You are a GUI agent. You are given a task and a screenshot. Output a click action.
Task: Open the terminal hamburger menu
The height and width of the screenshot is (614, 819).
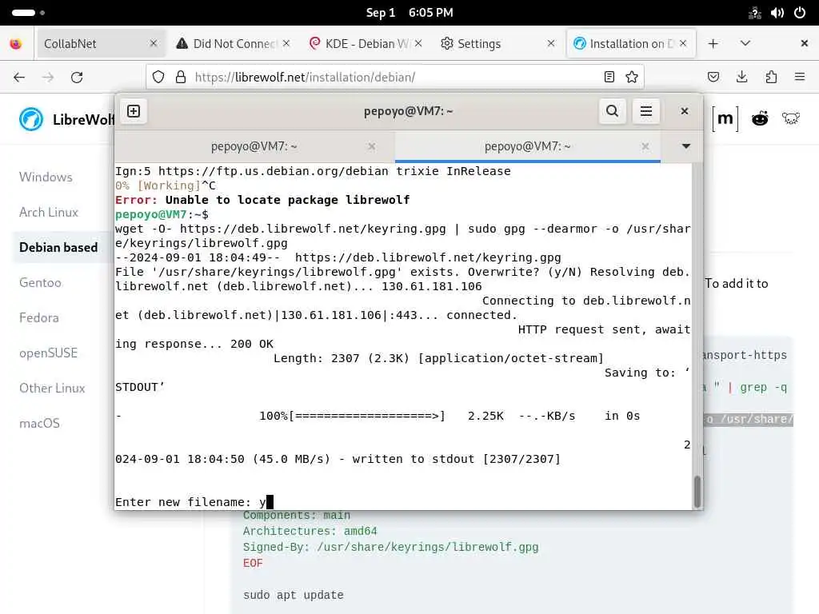(646, 111)
